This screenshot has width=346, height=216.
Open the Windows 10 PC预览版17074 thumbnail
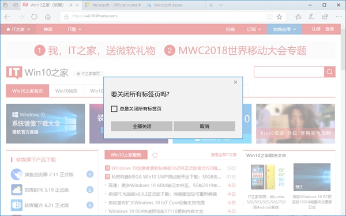[312, 177]
